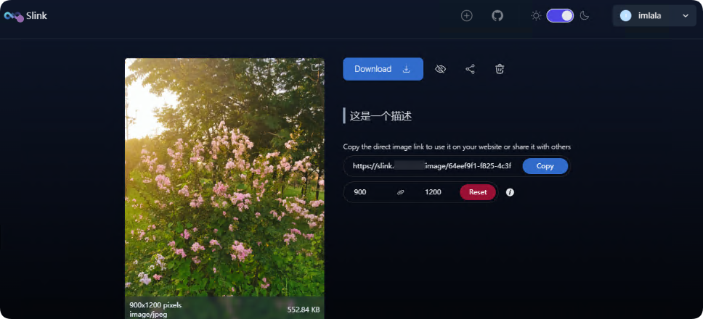Click the moon dark-mode icon
Viewport: 703px width, 319px height.
click(584, 16)
